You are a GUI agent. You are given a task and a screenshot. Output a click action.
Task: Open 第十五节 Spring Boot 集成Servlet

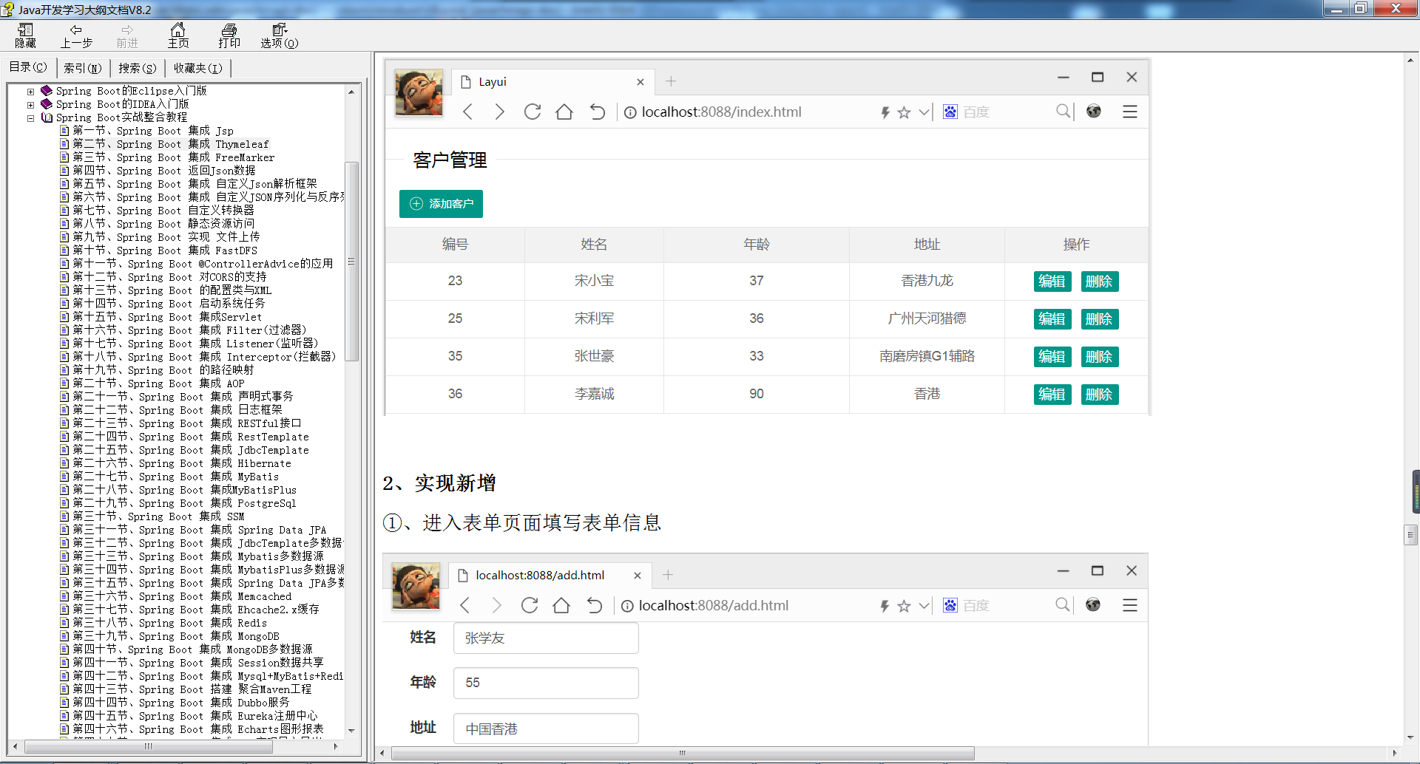[x=167, y=317]
